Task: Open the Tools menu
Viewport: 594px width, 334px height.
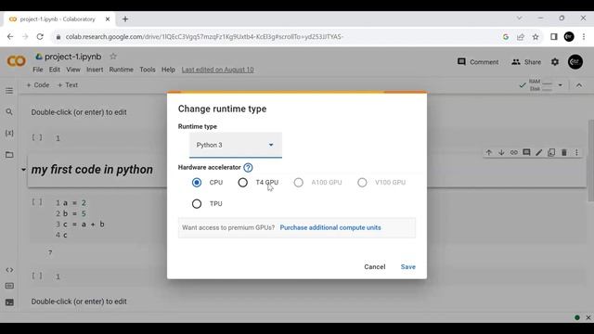Action: click(148, 70)
